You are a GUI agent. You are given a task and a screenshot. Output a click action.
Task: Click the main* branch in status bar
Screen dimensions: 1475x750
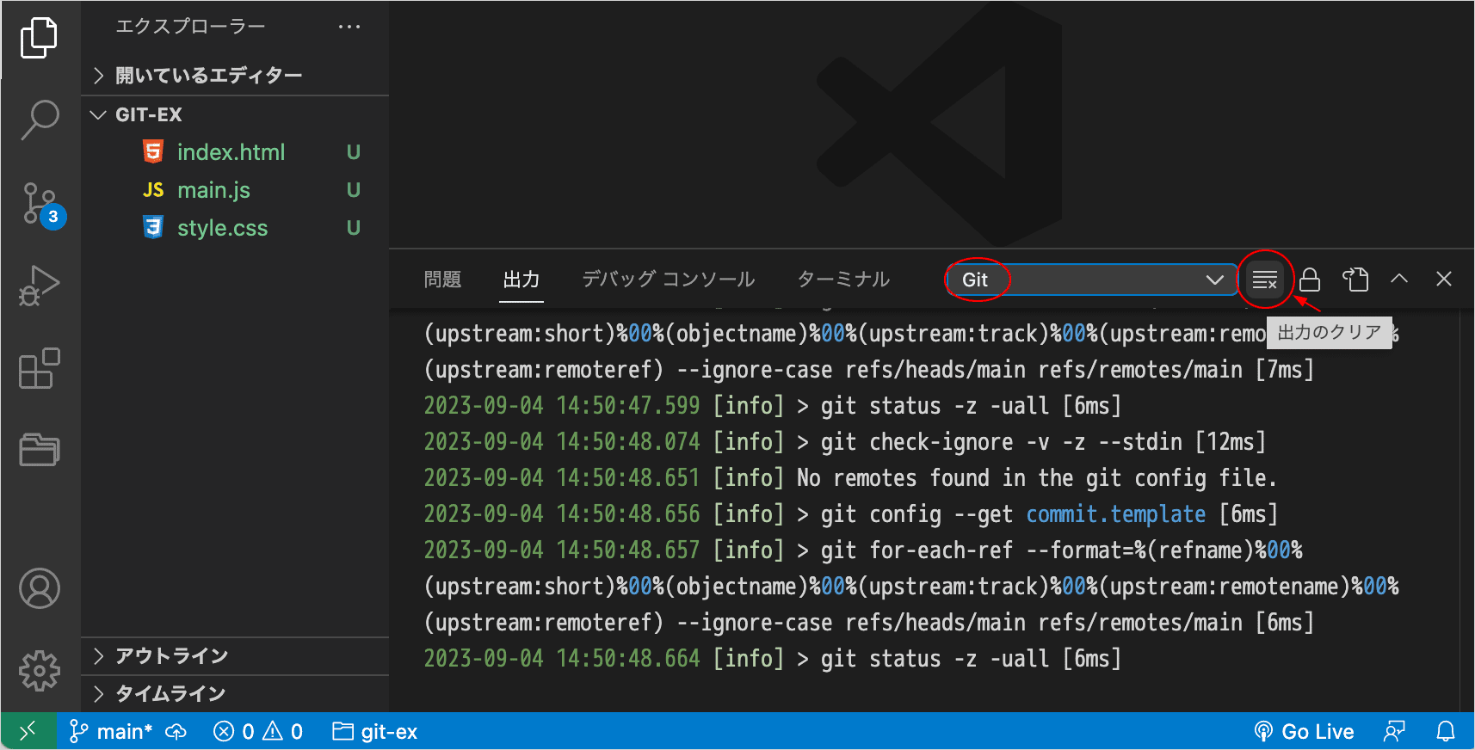pyautogui.click(x=112, y=732)
